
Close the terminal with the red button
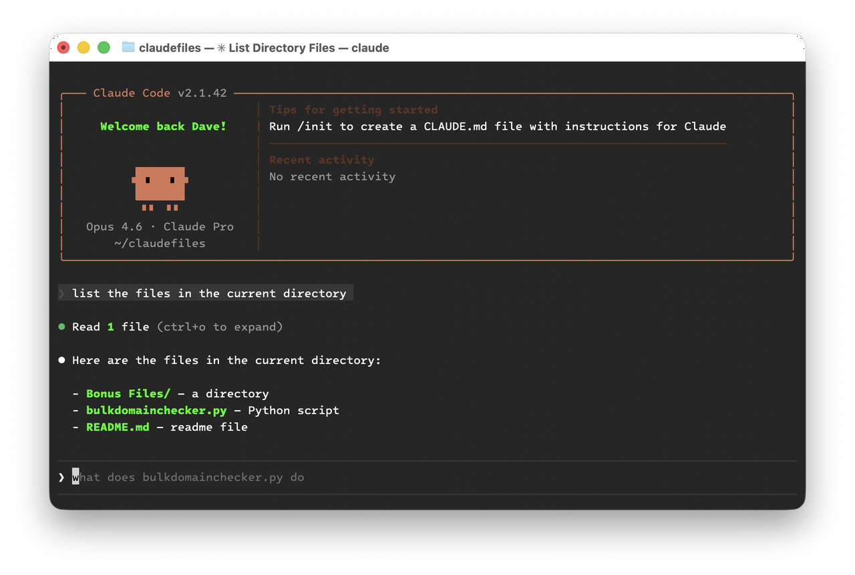pyautogui.click(x=63, y=47)
